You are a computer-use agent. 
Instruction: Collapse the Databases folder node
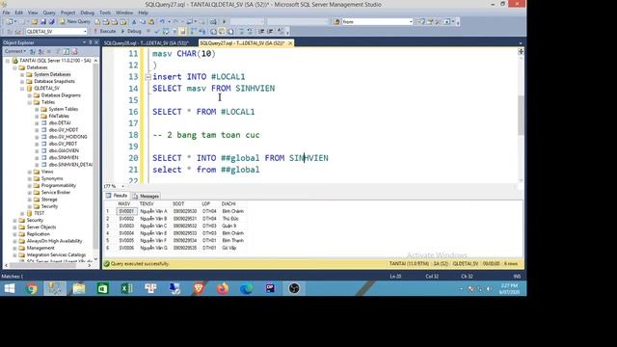pos(15,67)
